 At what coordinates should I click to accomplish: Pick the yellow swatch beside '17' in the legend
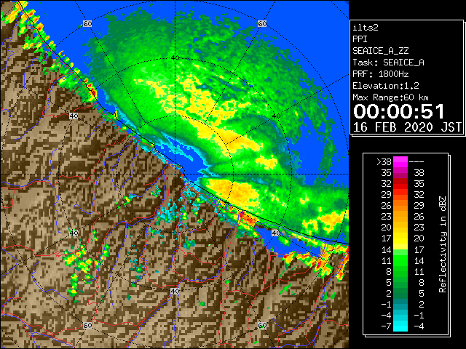tap(400, 238)
